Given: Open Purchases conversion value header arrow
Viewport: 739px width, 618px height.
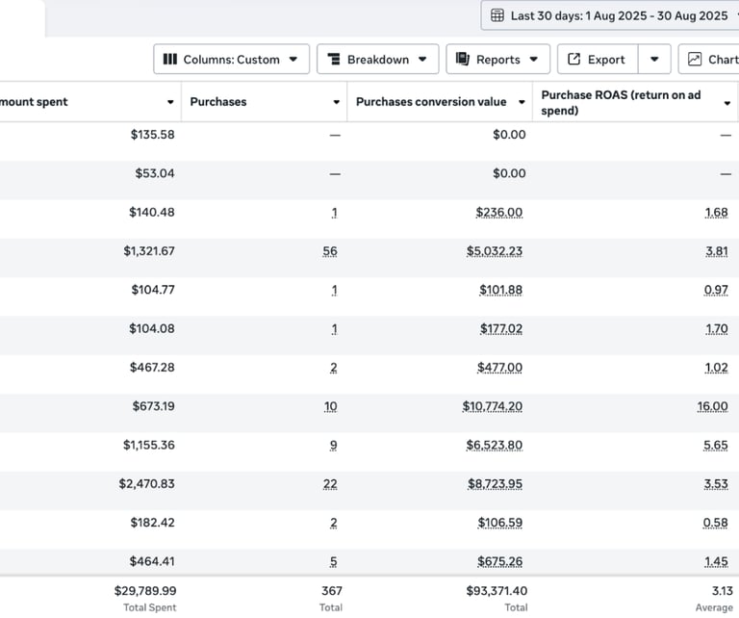Looking at the screenshot, I should [522, 102].
